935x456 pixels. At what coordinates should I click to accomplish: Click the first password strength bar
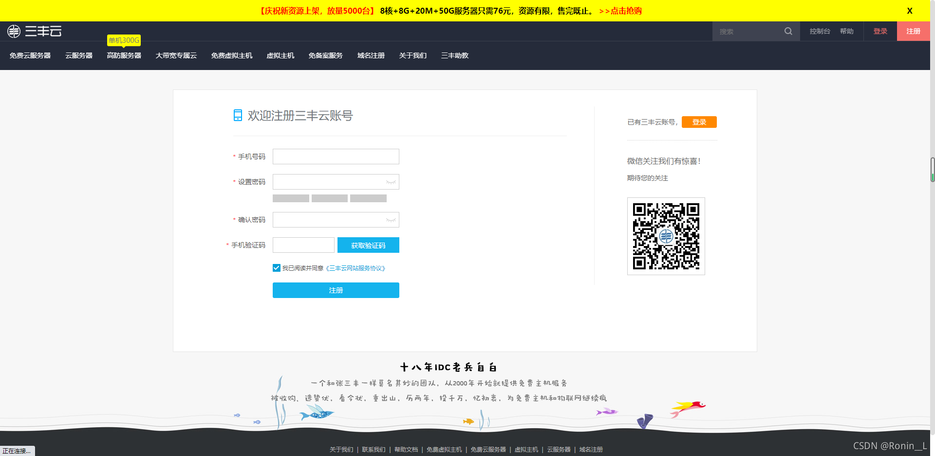coord(291,198)
